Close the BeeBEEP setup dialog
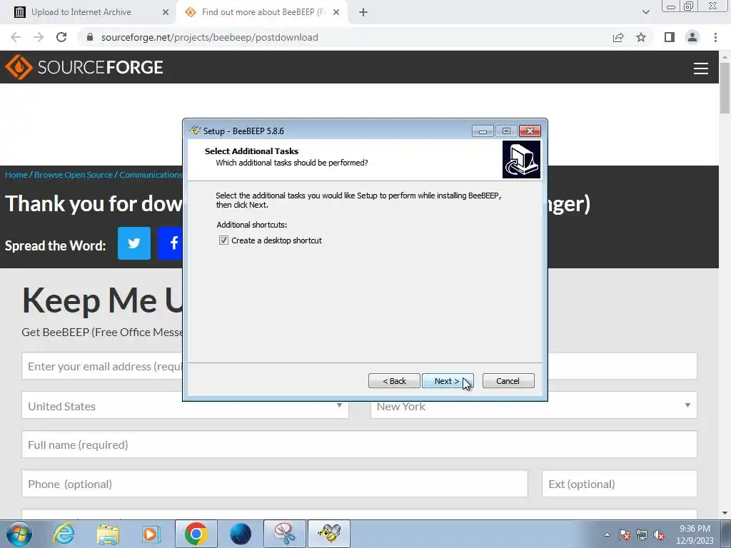731x548 pixels. point(530,131)
